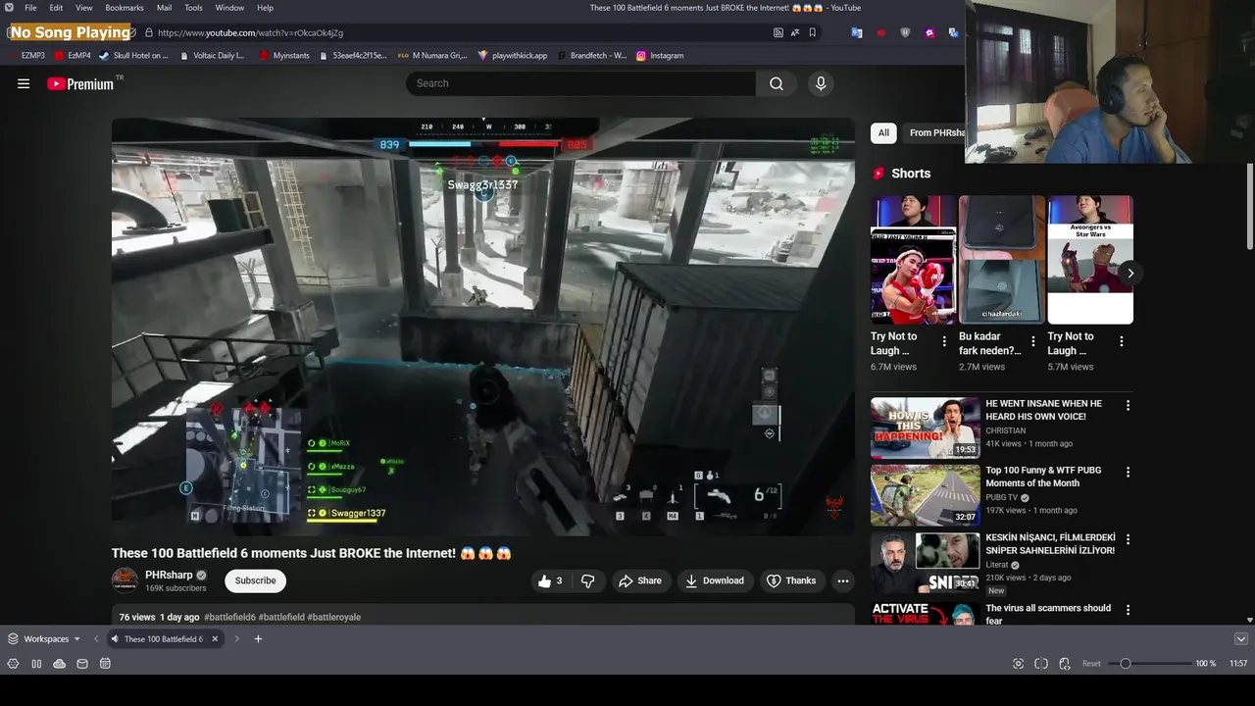Show next Shorts with arrow
1255x706 pixels.
click(1129, 274)
